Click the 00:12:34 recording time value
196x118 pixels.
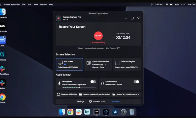(x=123, y=37)
